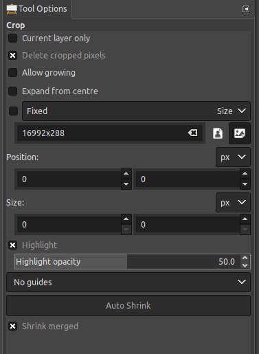Uncheck Delete cropped pixels
Screen dimensions: 259x354
(13, 56)
